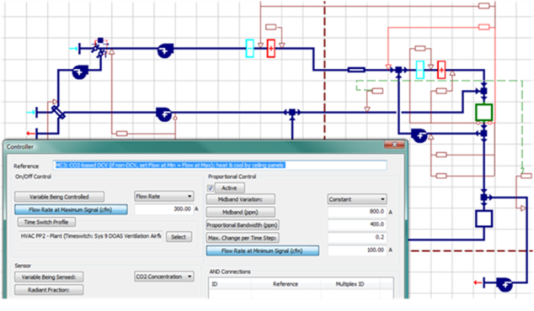Close the Controller dialog
This screenshot has height=311, width=534.
coord(394,145)
